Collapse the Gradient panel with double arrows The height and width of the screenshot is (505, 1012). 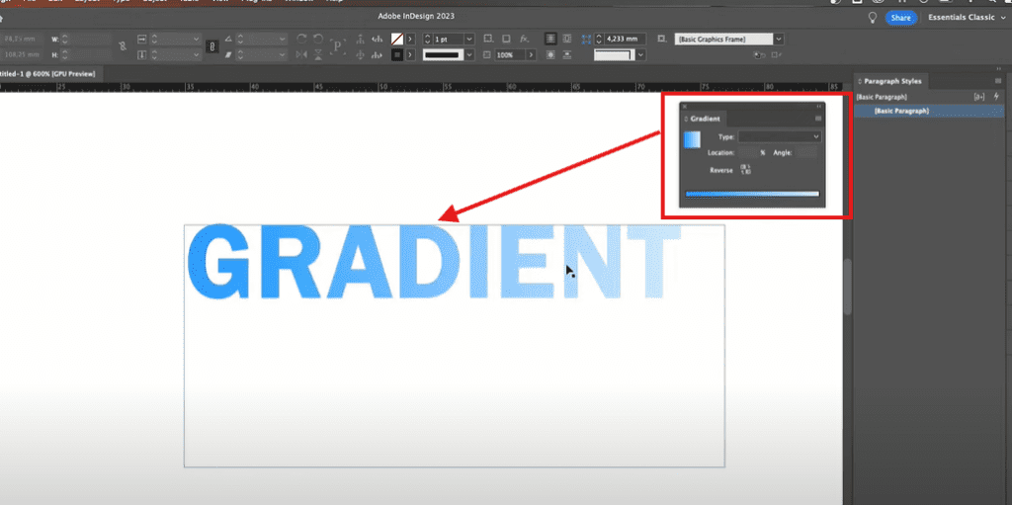(x=818, y=107)
